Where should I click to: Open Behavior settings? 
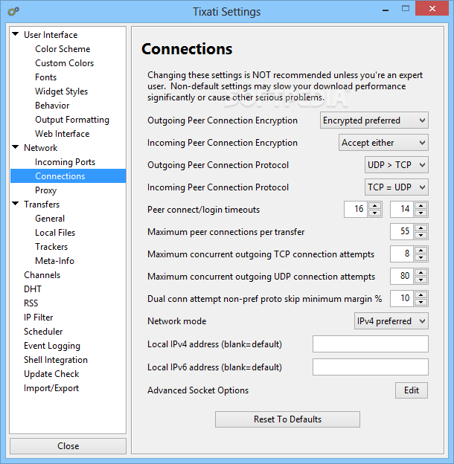(52, 106)
